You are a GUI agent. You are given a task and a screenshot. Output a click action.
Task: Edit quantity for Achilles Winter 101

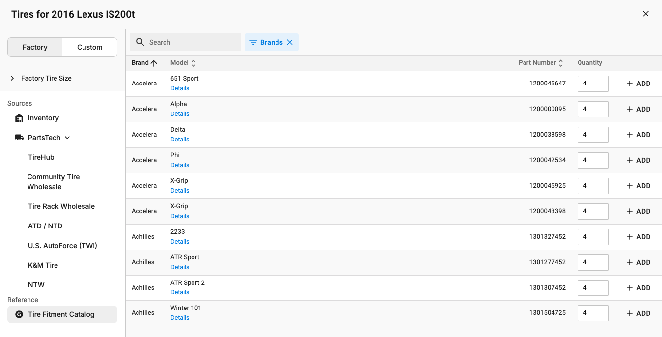pyautogui.click(x=593, y=313)
